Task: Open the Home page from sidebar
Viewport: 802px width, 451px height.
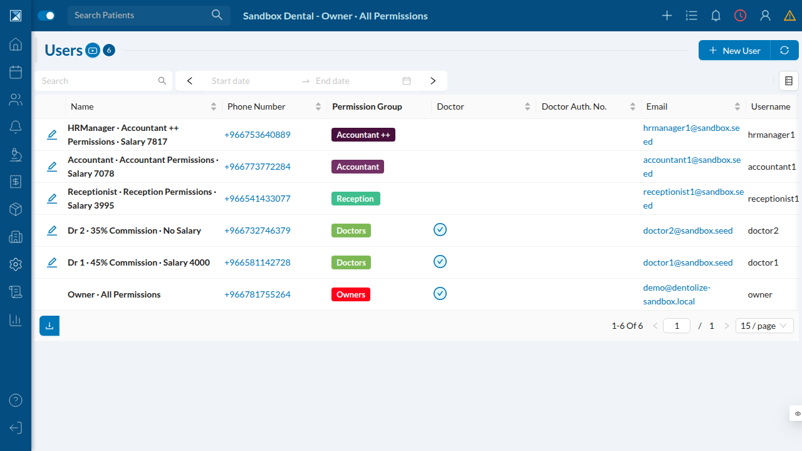Action: tap(16, 44)
